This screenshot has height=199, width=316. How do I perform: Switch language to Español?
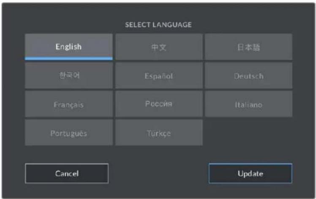pos(159,75)
